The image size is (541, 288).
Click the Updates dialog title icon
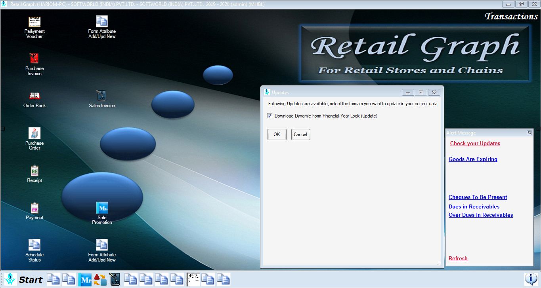point(267,92)
